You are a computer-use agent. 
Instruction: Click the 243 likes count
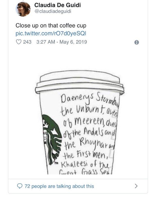coord(27,42)
